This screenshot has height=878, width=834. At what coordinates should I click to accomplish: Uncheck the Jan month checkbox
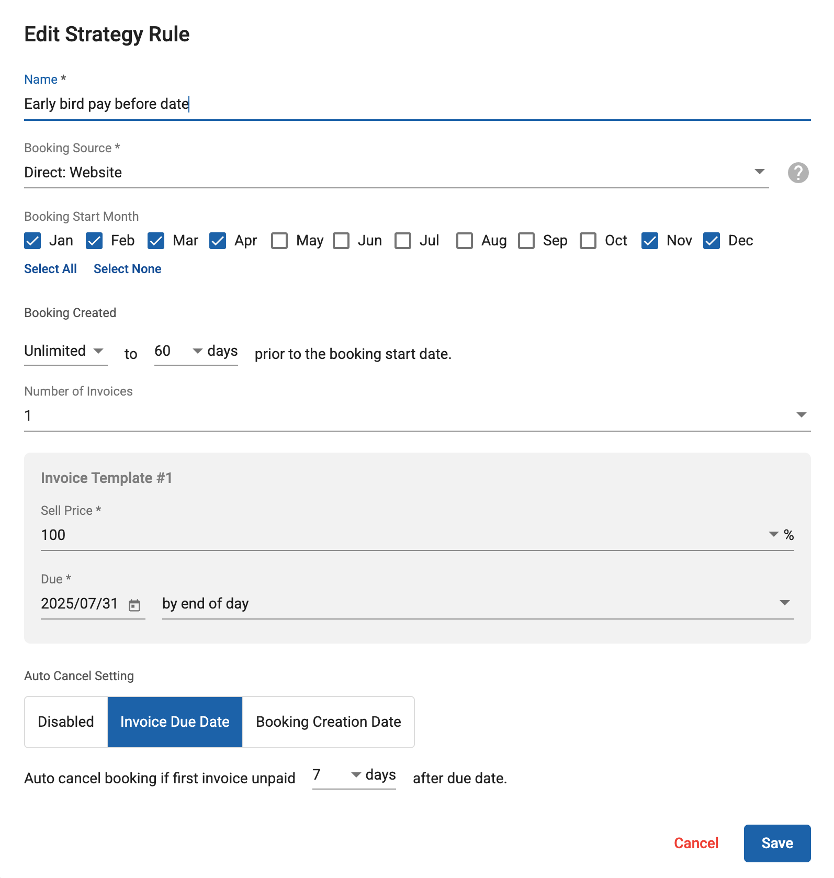coord(32,241)
